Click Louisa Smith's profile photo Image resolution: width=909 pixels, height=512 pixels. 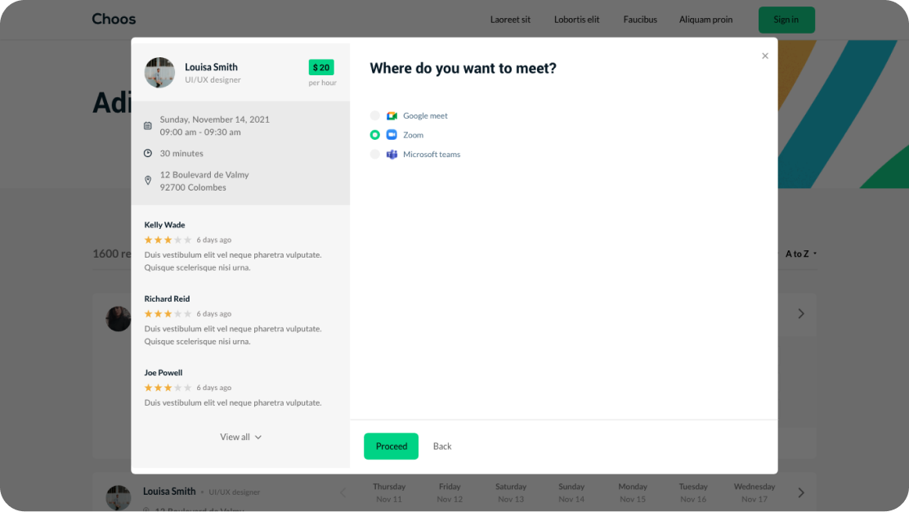159,73
